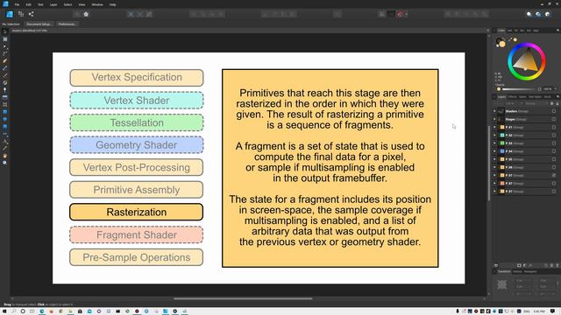Image resolution: width=561 pixels, height=315 pixels.
Task: Select the Rectangle shape tool
Action: pyautogui.click(x=5, y=112)
